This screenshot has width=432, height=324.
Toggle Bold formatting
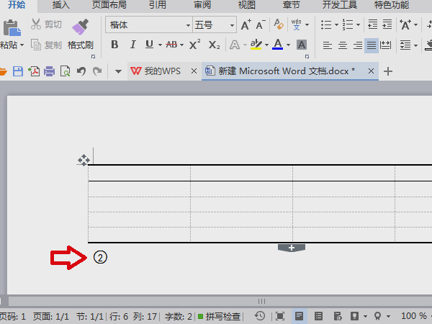pos(114,45)
